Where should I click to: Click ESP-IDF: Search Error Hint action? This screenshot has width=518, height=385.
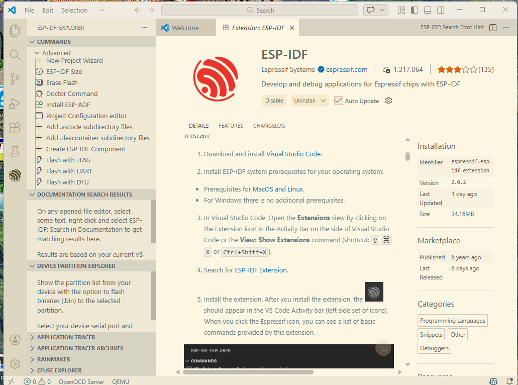point(452,27)
